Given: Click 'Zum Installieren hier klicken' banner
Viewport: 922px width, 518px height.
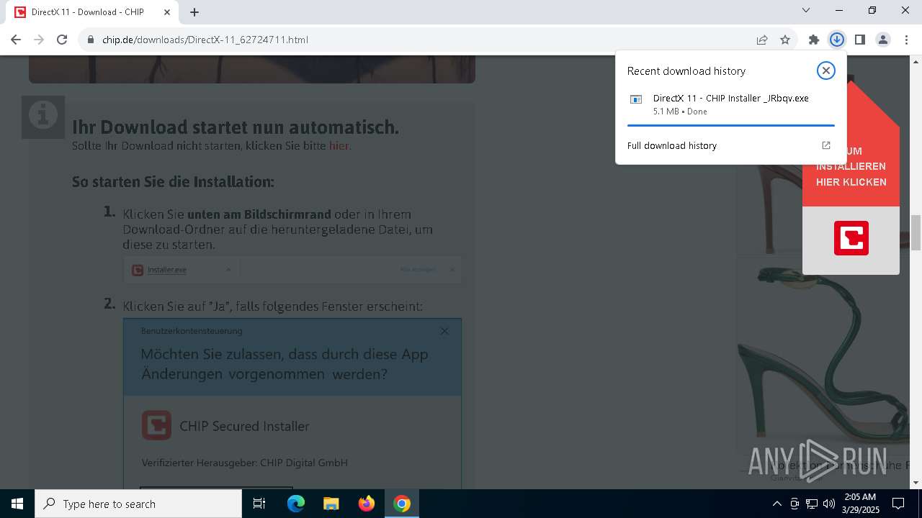Looking at the screenshot, I should click(x=851, y=167).
